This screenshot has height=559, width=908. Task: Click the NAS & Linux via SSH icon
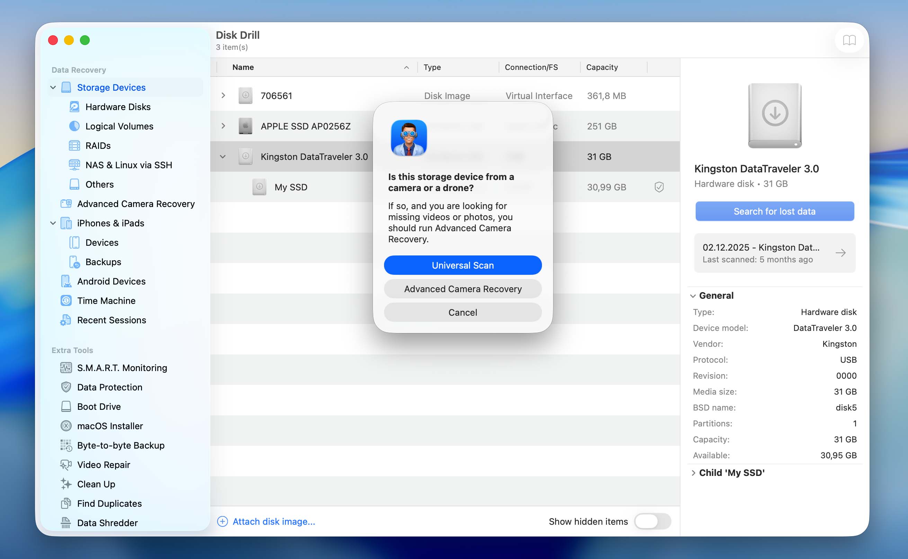tap(74, 165)
